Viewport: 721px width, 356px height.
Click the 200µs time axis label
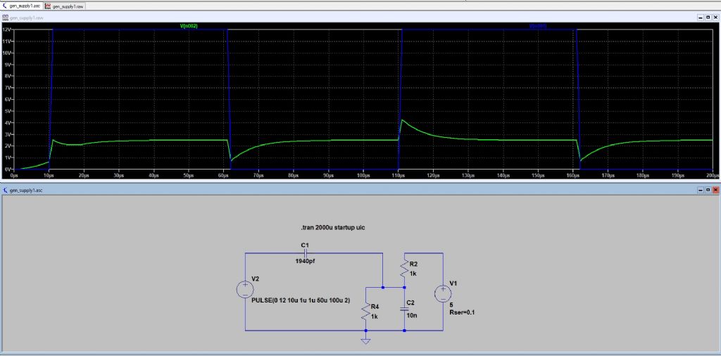713,175
